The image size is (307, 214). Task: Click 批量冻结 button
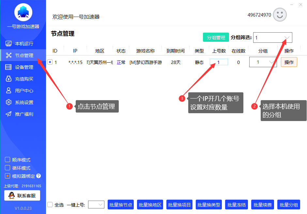point(237,205)
